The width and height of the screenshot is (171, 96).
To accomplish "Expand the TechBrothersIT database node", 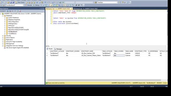I will pos(5,32).
